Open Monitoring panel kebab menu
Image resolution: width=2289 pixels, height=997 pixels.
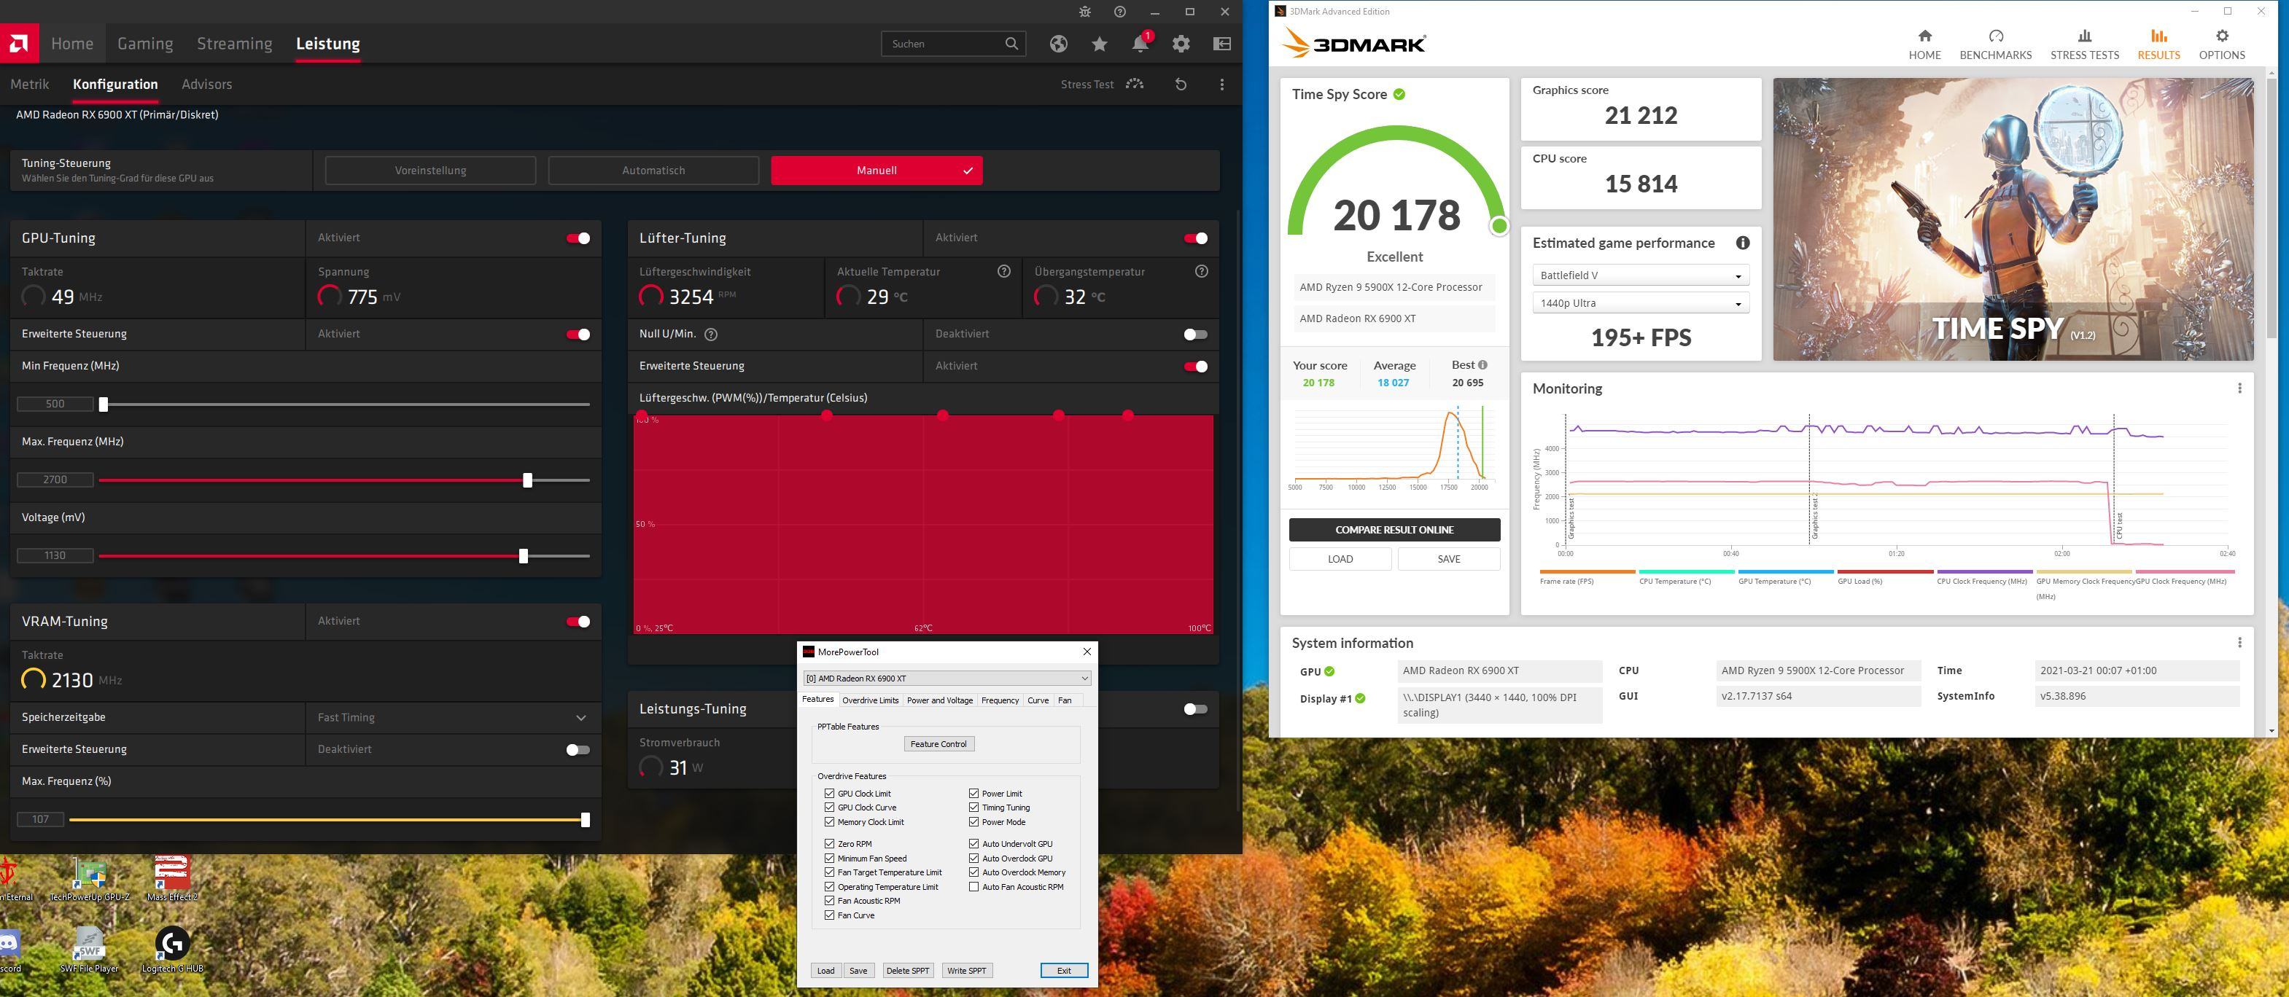(2239, 388)
